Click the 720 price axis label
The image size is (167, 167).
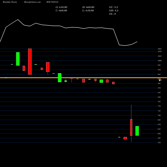coord(159,115)
